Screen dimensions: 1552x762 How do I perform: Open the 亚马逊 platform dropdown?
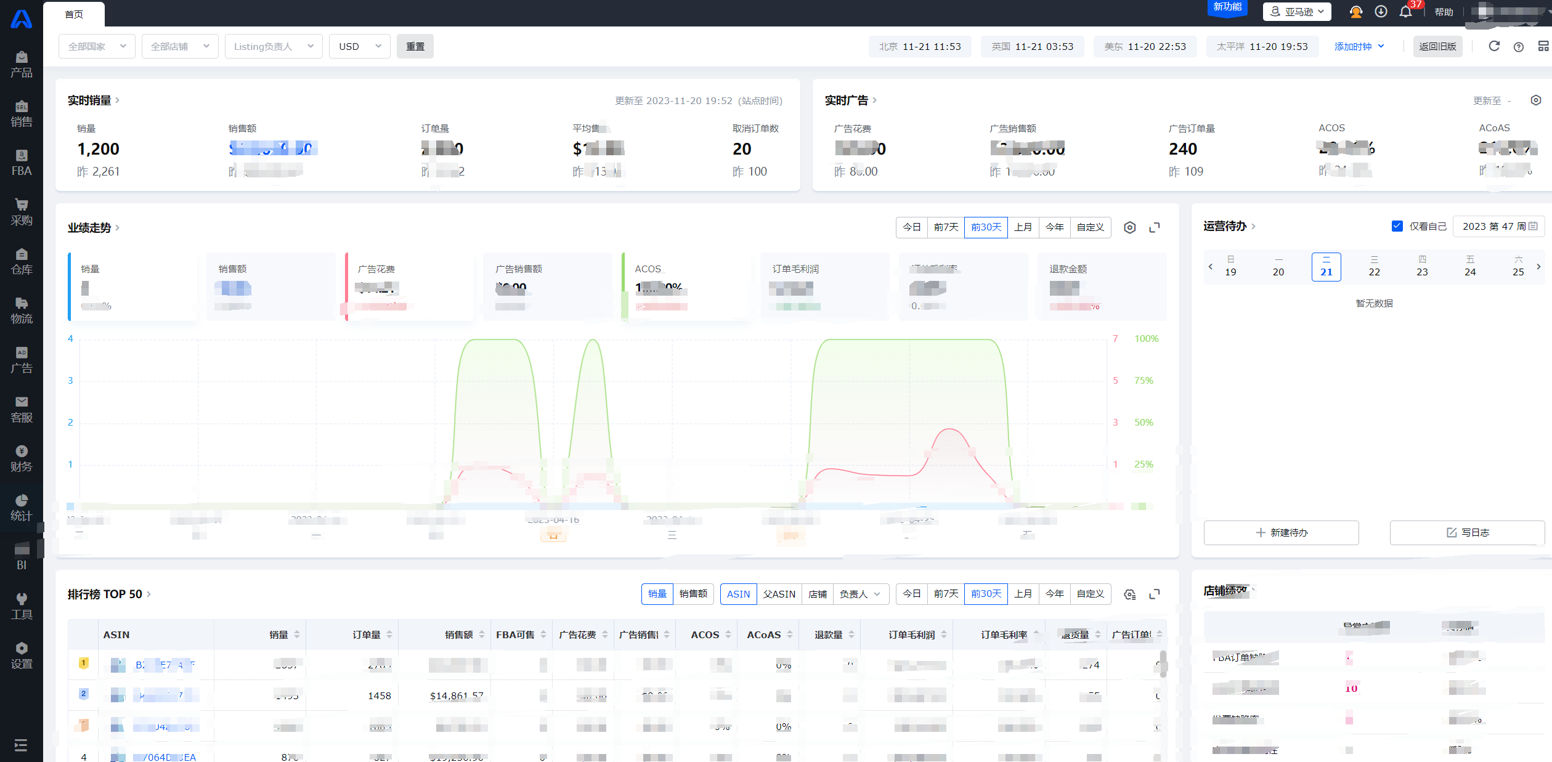click(1297, 12)
